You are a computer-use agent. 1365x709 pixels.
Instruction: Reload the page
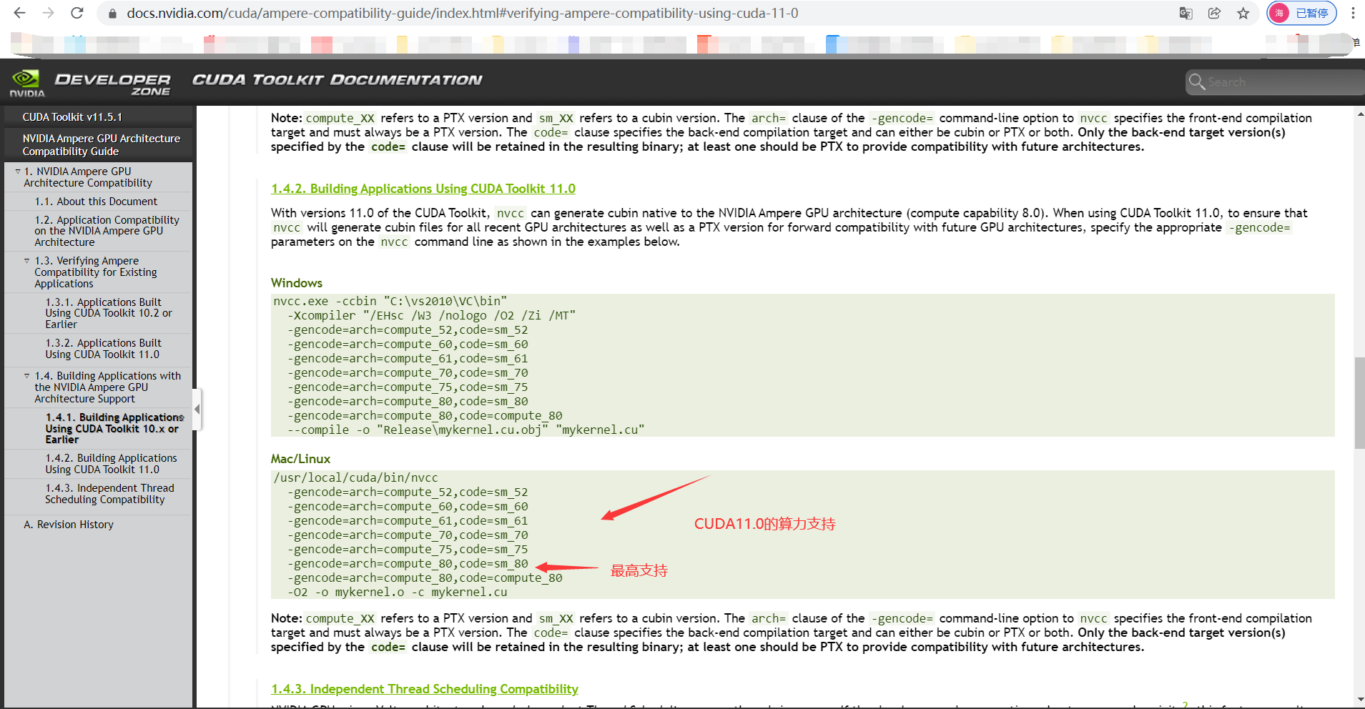pos(77,12)
